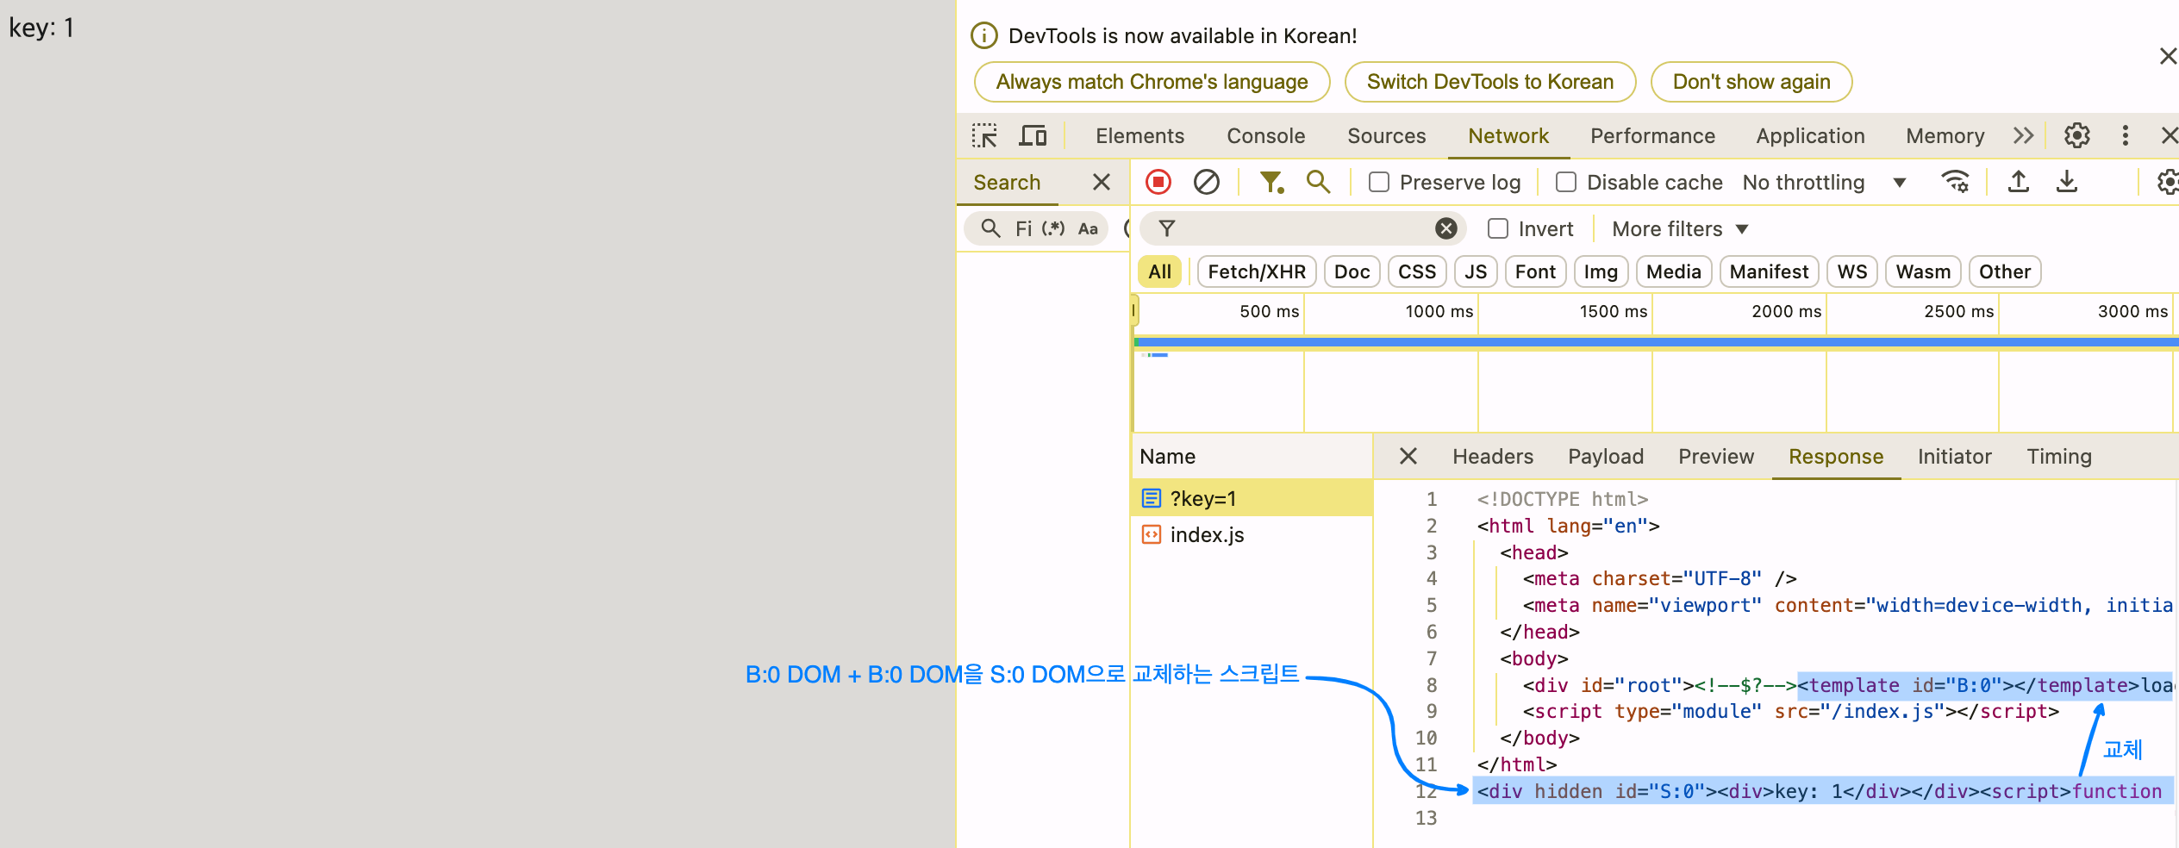Close the request details pane
The height and width of the screenshot is (848, 2179).
pos(1408,456)
